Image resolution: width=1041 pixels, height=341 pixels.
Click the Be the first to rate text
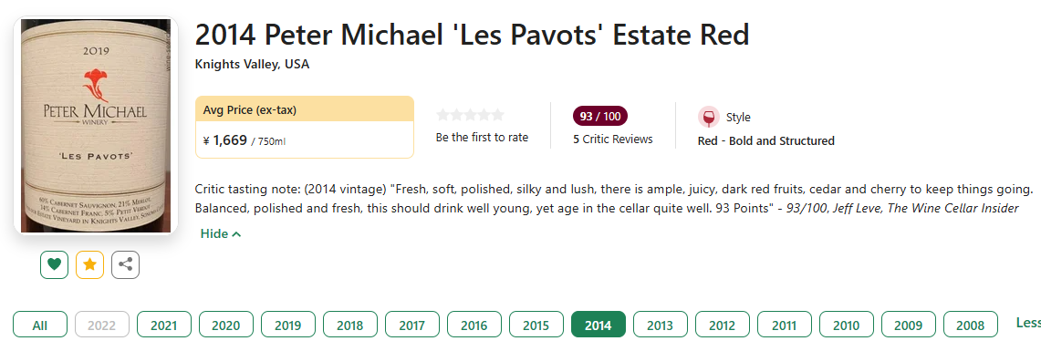pos(482,138)
